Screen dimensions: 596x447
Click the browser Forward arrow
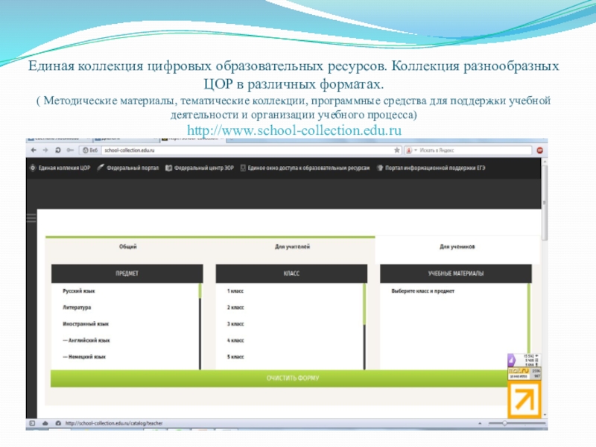pyautogui.click(x=45, y=150)
